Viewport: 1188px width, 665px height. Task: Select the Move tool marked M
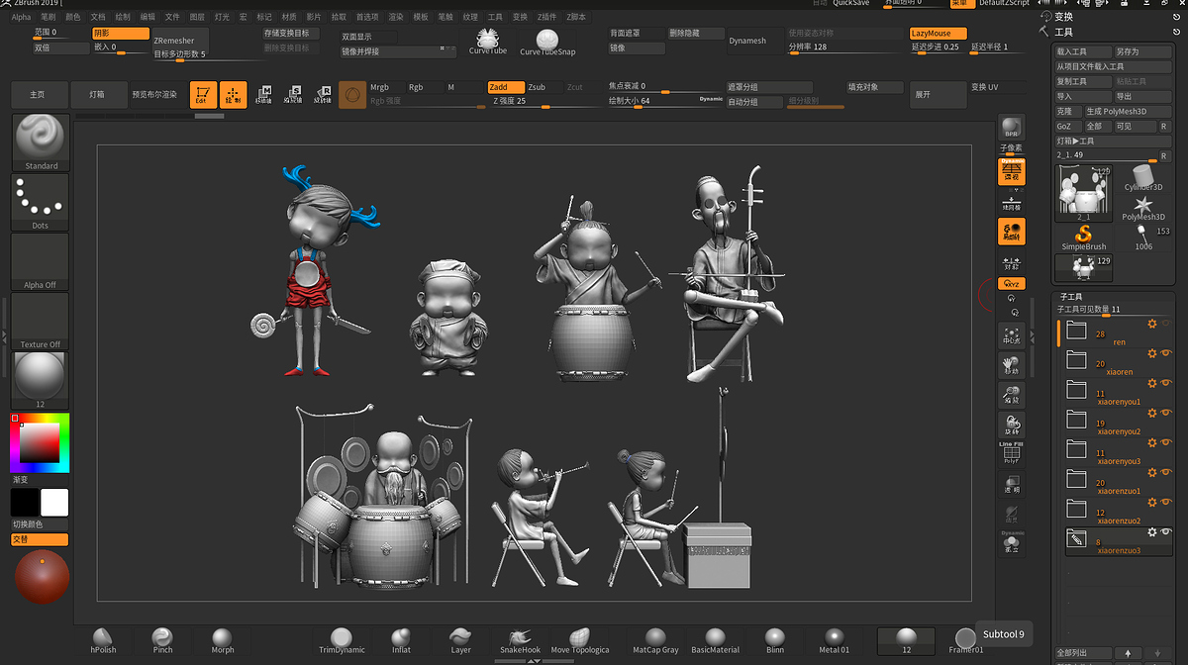(x=263, y=95)
